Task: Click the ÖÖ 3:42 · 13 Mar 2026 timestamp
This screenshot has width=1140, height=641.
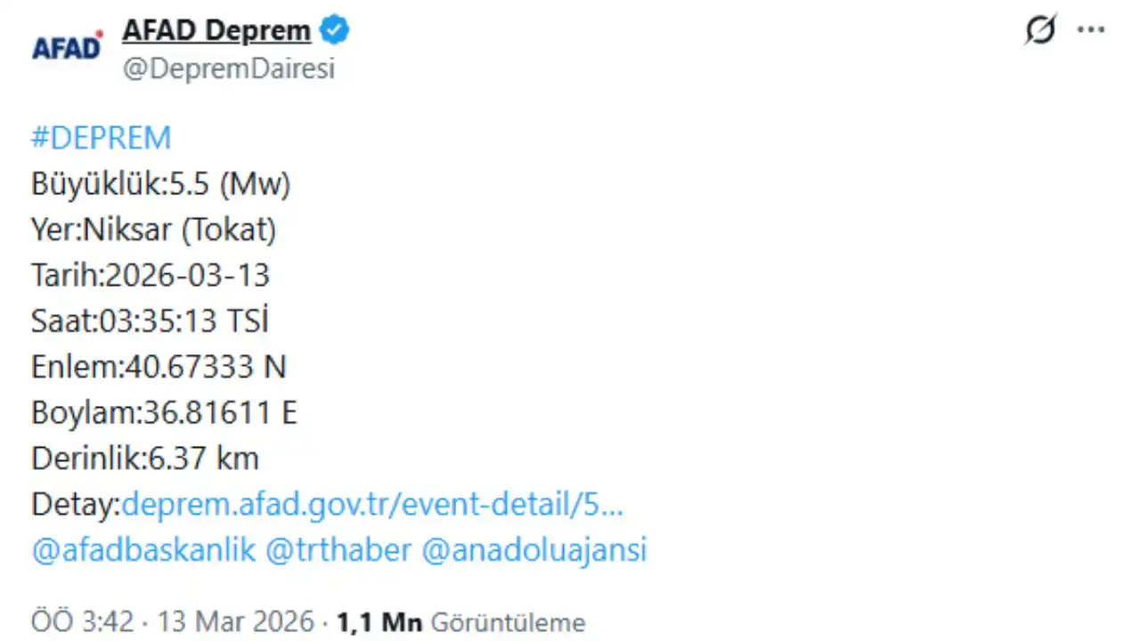Action: point(173,621)
